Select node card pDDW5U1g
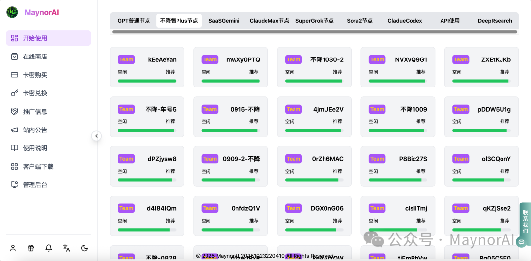The image size is (531, 261). [x=481, y=117]
